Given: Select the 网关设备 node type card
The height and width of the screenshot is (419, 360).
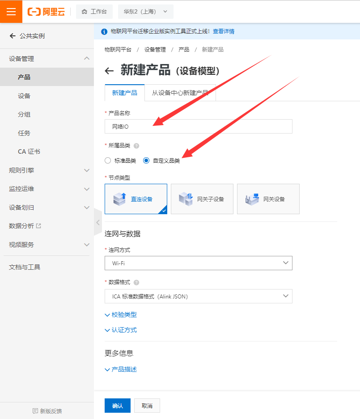Looking at the screenshot, I should click(x=268, y=199).
